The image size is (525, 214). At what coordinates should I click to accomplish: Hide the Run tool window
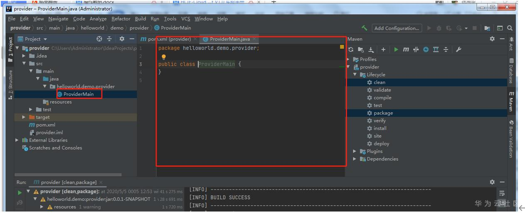coord(502,182)
